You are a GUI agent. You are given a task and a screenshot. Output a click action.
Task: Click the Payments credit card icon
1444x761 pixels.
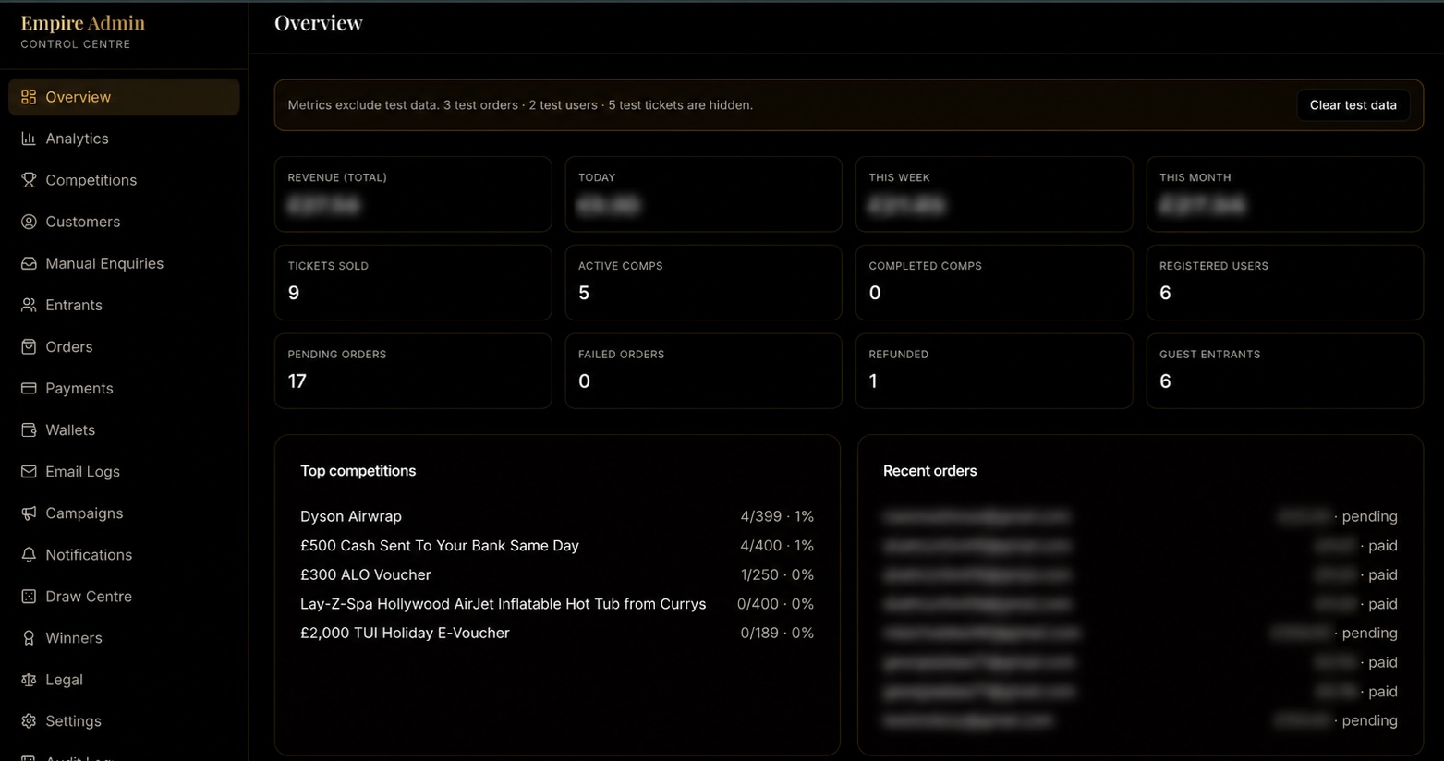pyautogui.click(x=29, y=388)
